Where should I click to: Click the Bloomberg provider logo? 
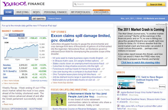click(x=162, y=87)
